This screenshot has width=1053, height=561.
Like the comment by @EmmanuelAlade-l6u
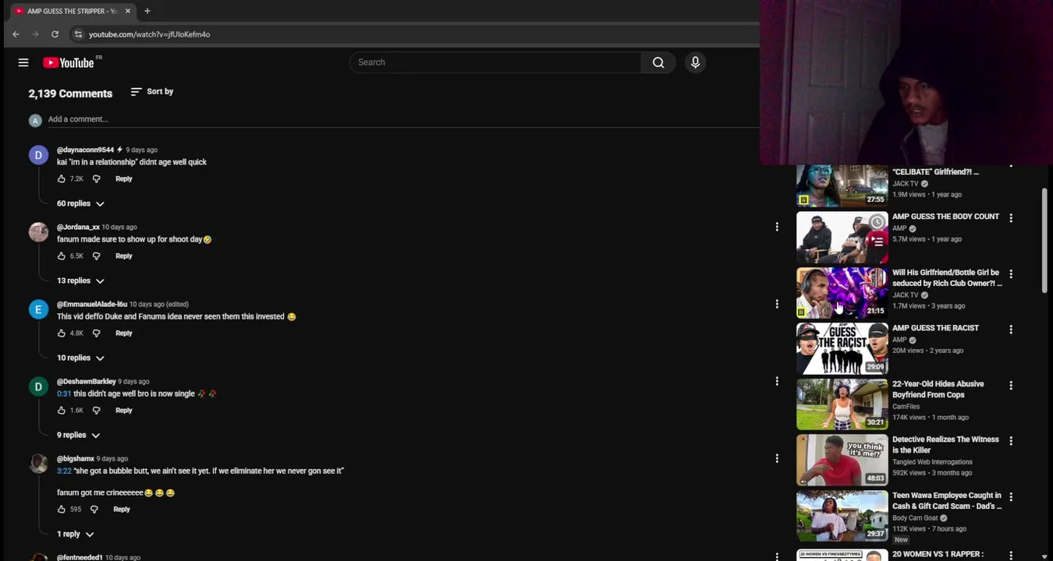click(x=61, y=333)
